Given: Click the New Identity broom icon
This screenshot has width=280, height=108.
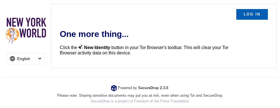Looking at the screenshot, I should click(81, 47).
